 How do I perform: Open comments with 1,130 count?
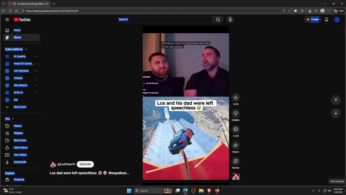[236, 129]
